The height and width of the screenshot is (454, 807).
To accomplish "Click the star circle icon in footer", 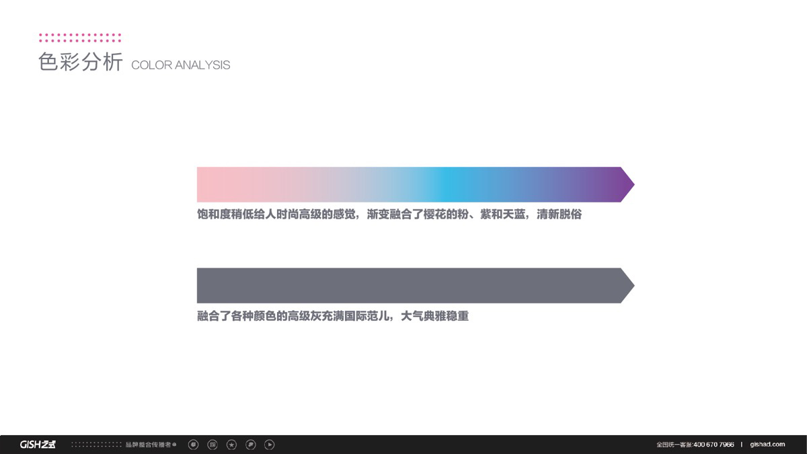I will [x=231, y=445].
